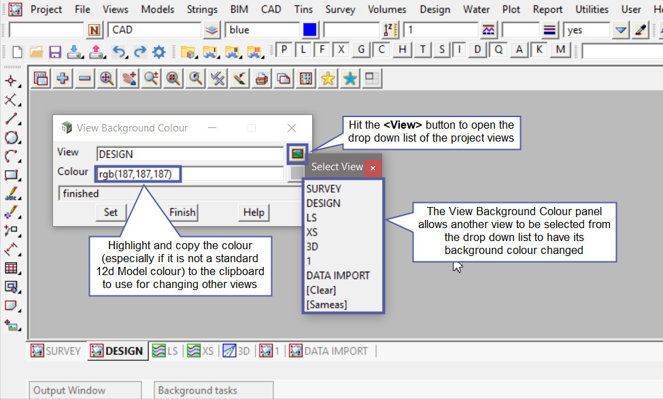Select the circle drawing tool in sidebar
Image resolution: width=663 pixels, height=399 pixels.
click(x=11, y=138)
